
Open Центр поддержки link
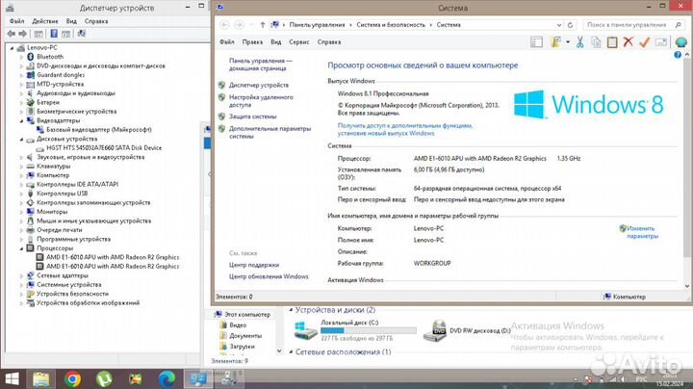[254, 265]
